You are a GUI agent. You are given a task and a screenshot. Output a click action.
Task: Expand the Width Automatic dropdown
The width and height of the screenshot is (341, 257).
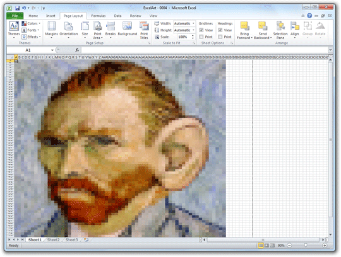[x=193, y=23]
